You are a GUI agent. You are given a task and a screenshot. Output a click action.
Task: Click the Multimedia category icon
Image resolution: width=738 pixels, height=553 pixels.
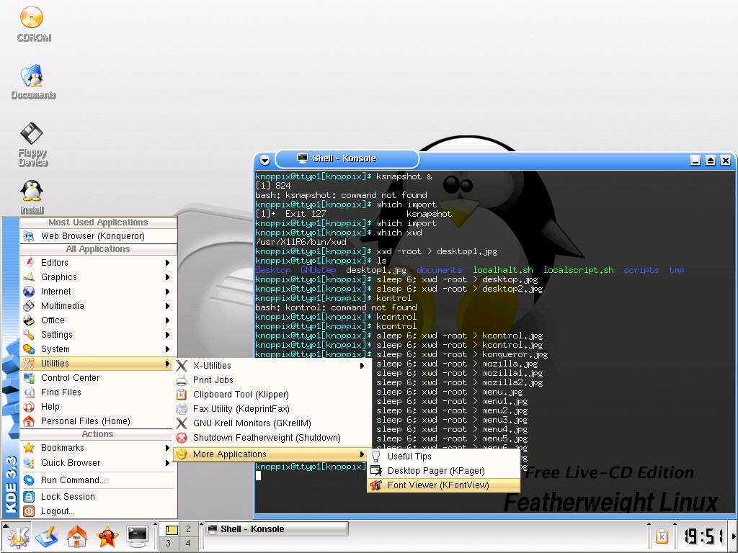click(x=29, y=305)
